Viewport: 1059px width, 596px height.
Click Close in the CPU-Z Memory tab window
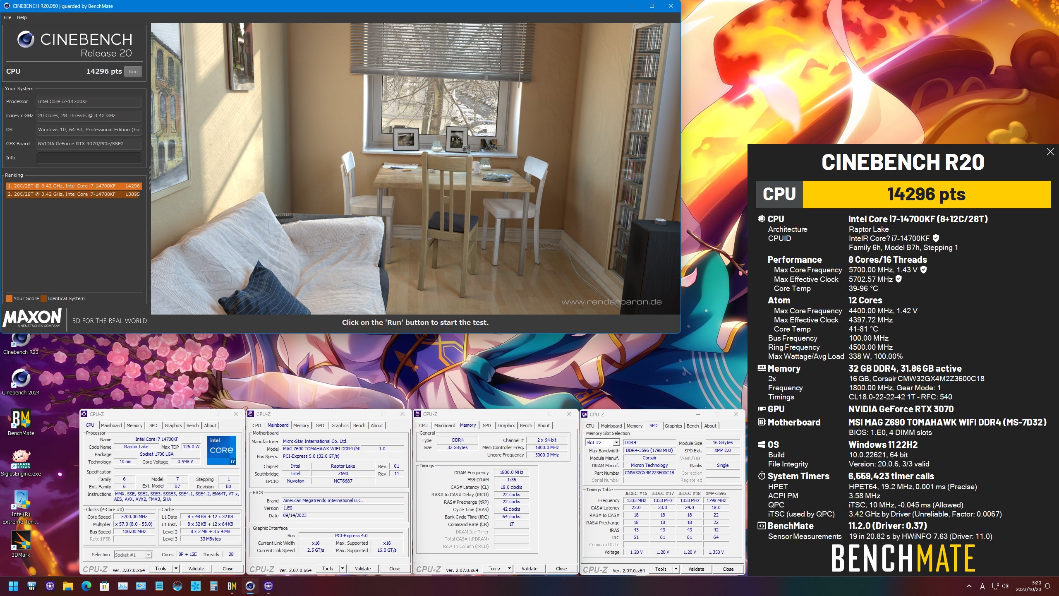[561, 569]
